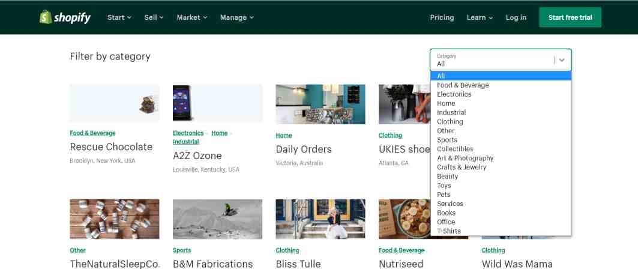Open the A2Z Ozone phone thumbnail
This screenshot has width=638, height=269.
(x=218, y=103)
